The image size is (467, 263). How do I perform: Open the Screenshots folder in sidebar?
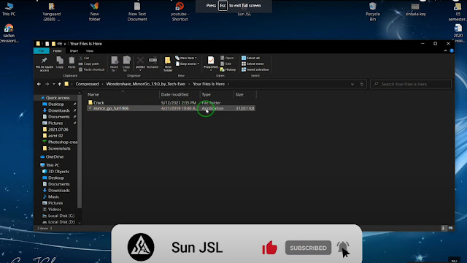click(59, 148)
